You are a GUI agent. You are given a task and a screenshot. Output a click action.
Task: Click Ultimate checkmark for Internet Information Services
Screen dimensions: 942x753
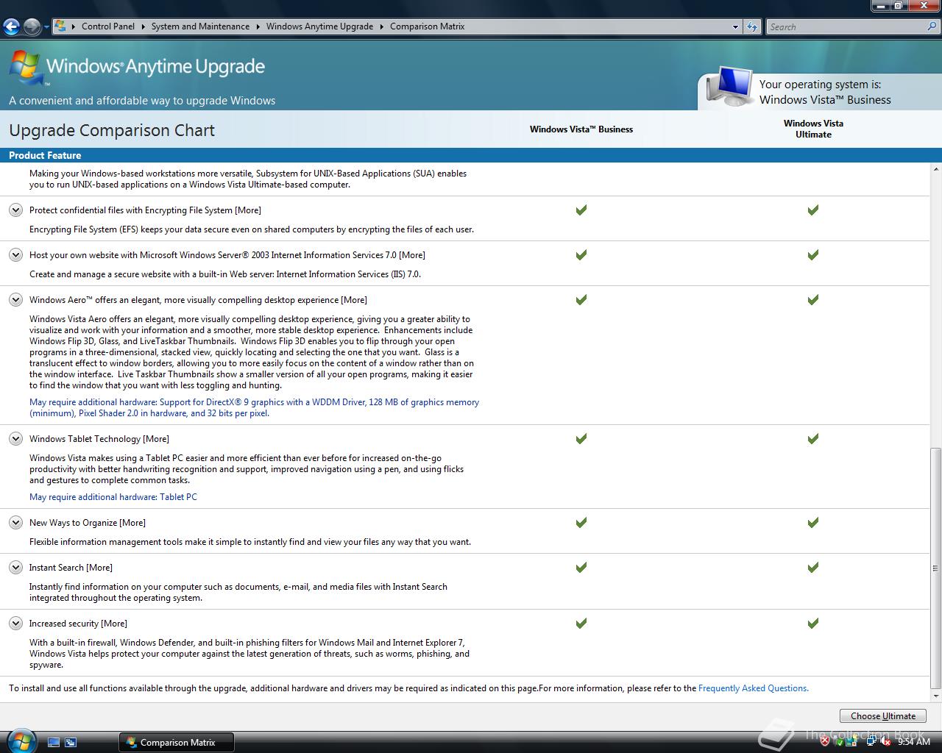click(813, 255)
